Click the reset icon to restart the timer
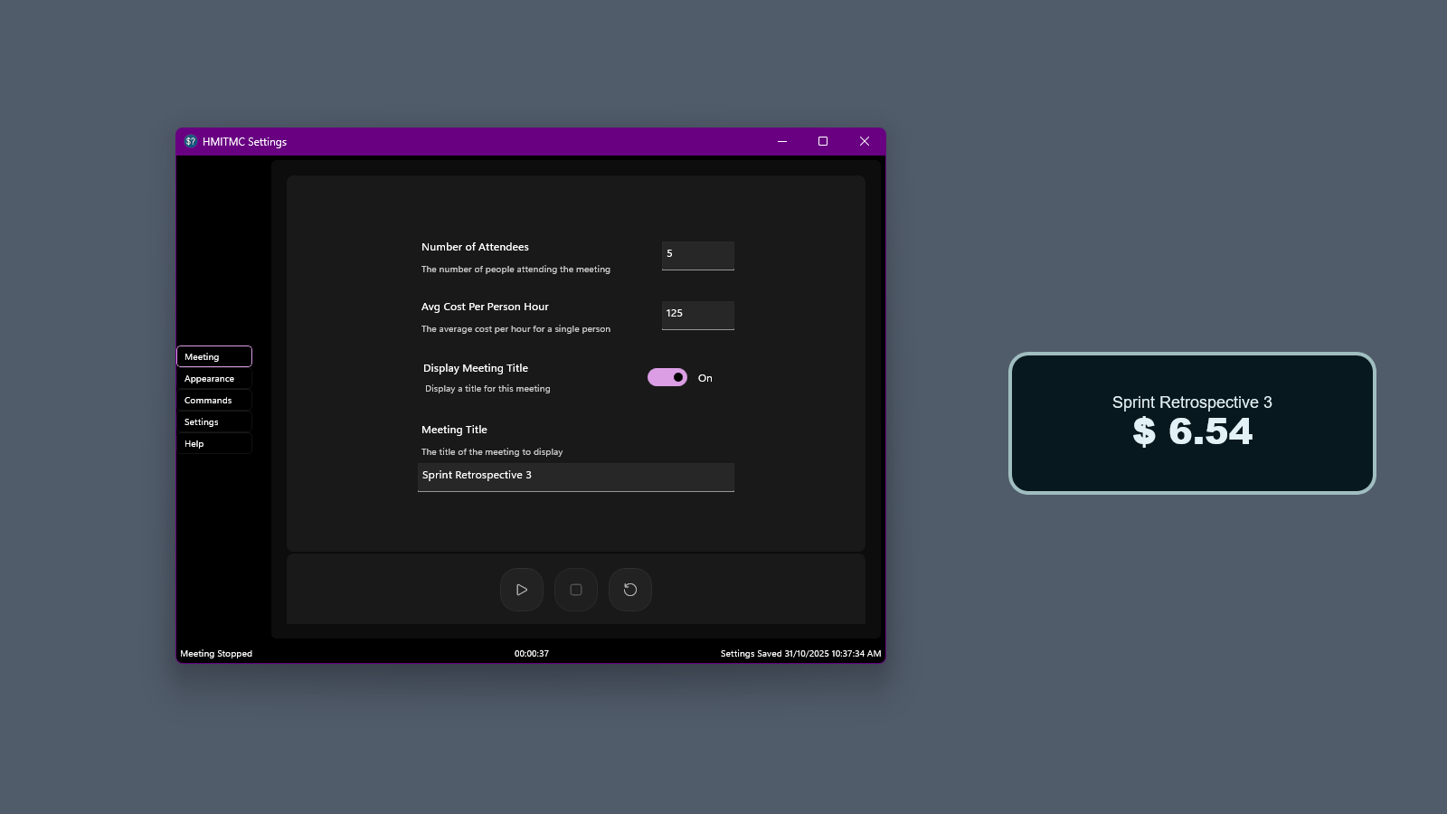This screenshot has width=1447, height=814. coord(630,590)
